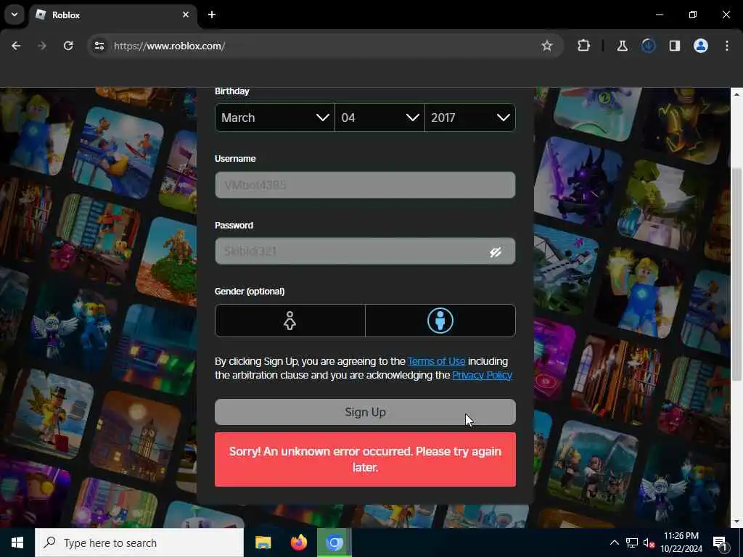
Task: Open the birthday month dropdown showing March
Action: 275,117
